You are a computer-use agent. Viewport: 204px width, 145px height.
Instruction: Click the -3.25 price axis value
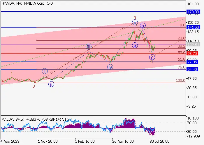[x=191, y=106]
